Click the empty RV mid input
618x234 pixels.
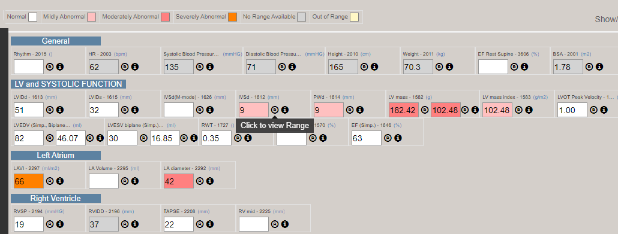(254, 224)
